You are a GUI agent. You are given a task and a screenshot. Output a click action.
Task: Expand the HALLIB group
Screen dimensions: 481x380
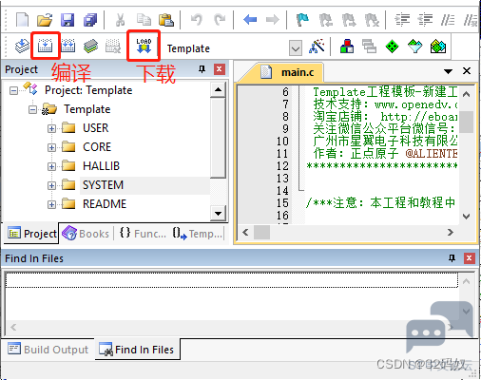[51, 167]
